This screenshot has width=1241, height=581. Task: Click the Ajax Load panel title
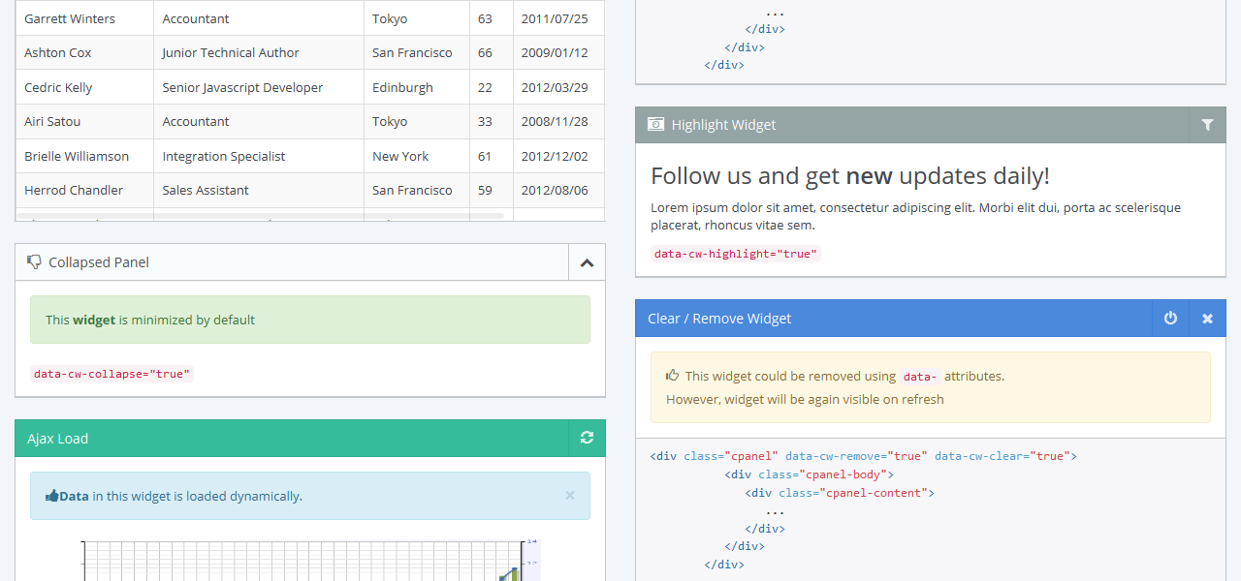coord(58,439)
